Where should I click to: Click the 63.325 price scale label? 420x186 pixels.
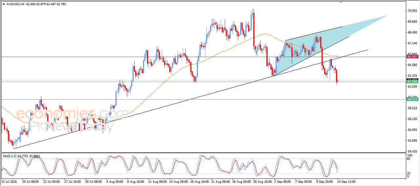tap(412, 76)
